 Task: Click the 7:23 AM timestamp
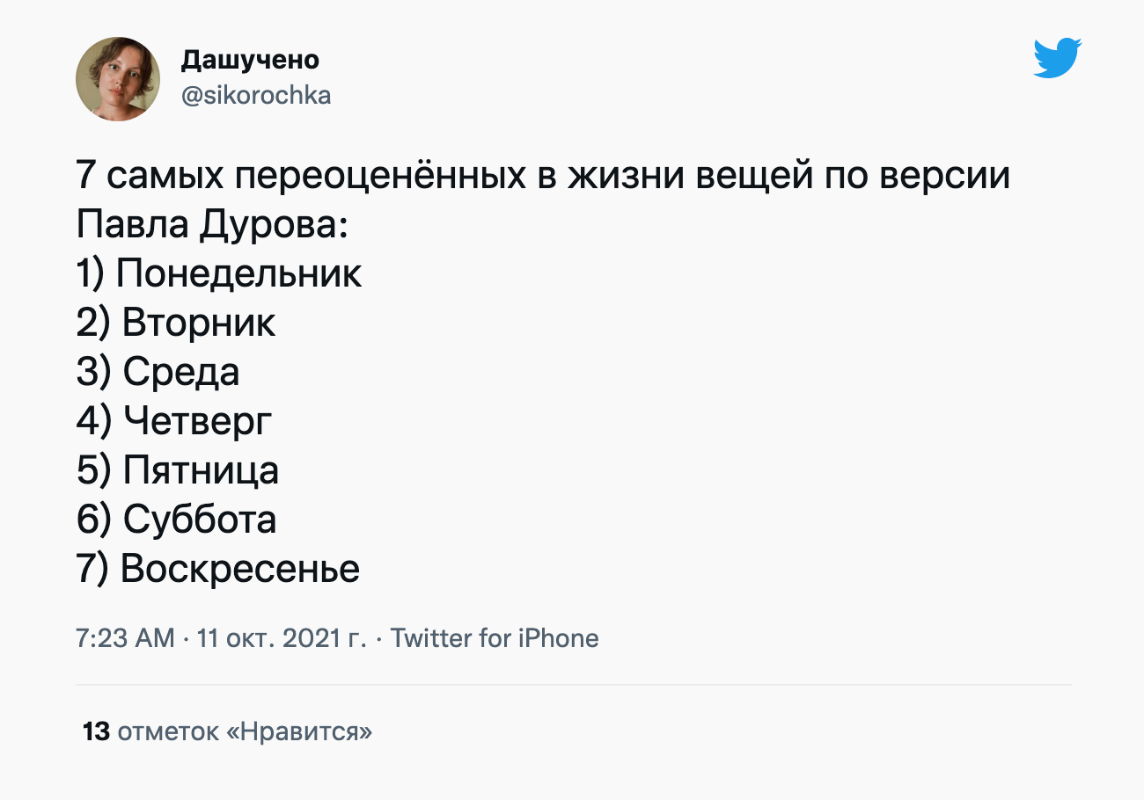pyautogui.click(x=125, y=638)
